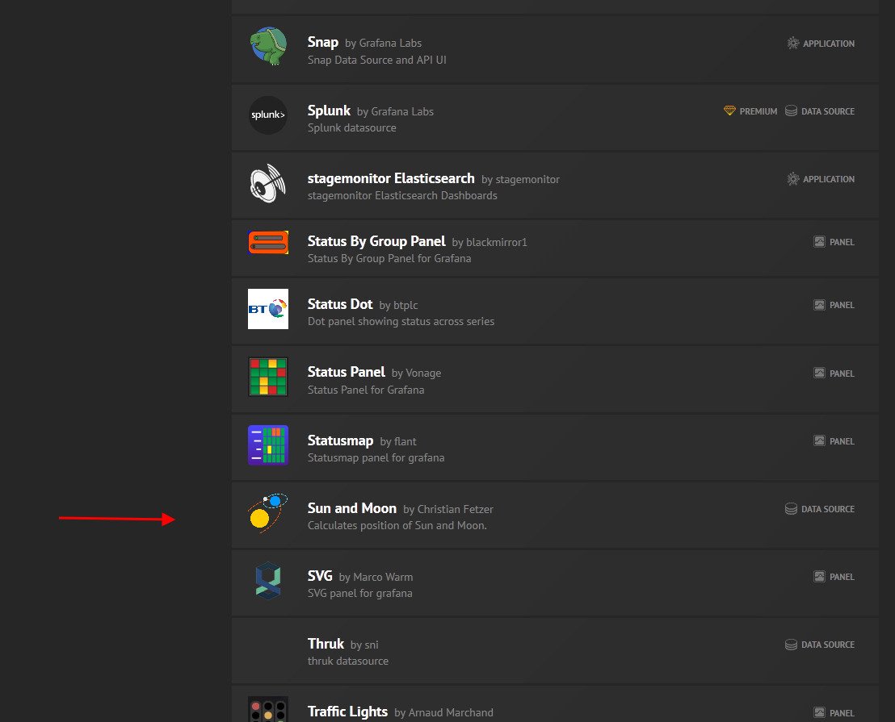
Task: Click the SVG plugin hexagon icon
Action: [267, 580]
